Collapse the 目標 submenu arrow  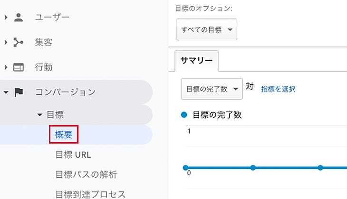click(39, 115)
